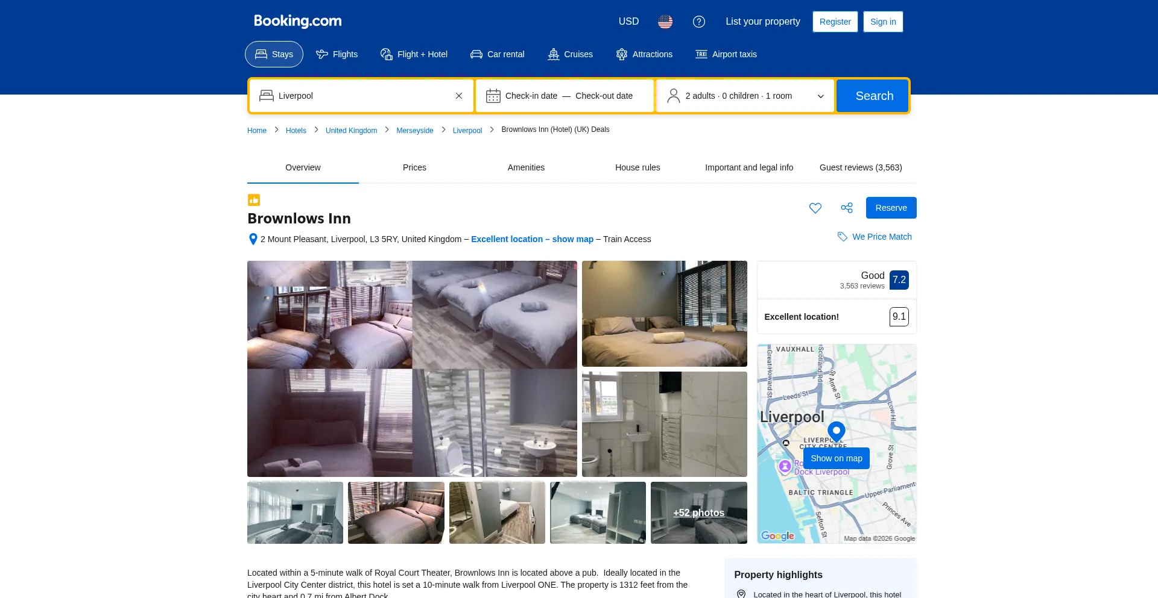
Task: Select the Stays tab
Action: (274, 54)
